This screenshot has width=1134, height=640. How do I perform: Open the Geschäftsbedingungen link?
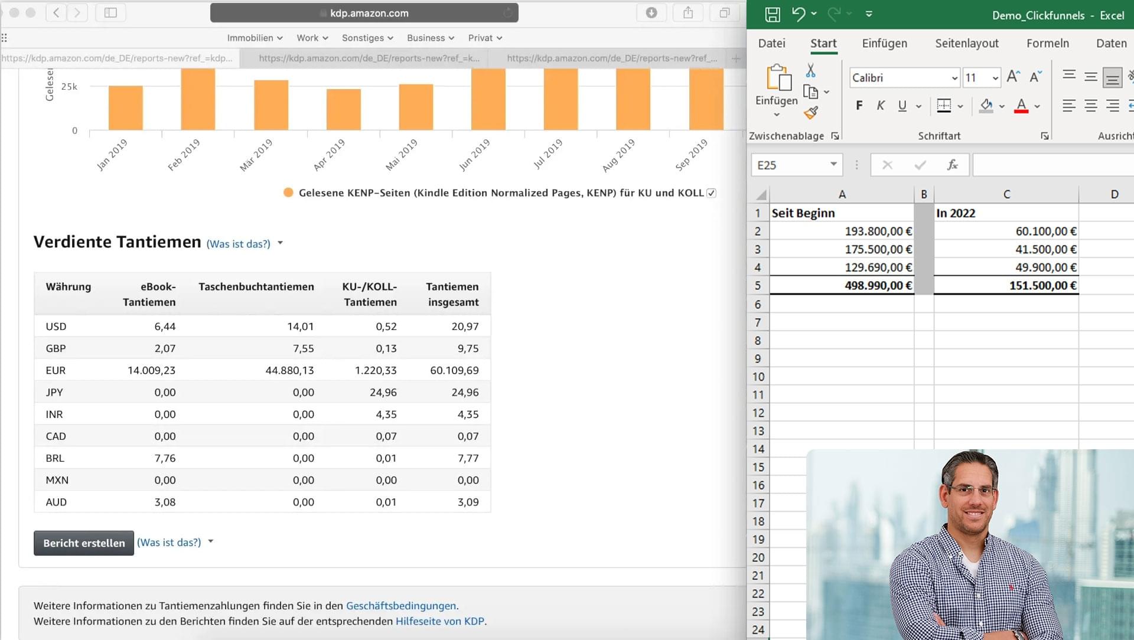[400, 605]
